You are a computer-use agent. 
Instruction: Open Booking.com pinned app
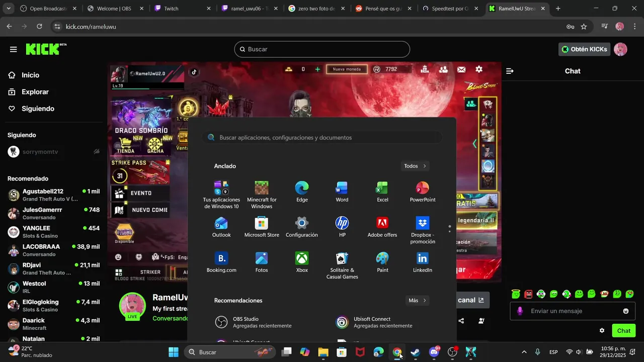pyautogui.click(x=221, y=262)
